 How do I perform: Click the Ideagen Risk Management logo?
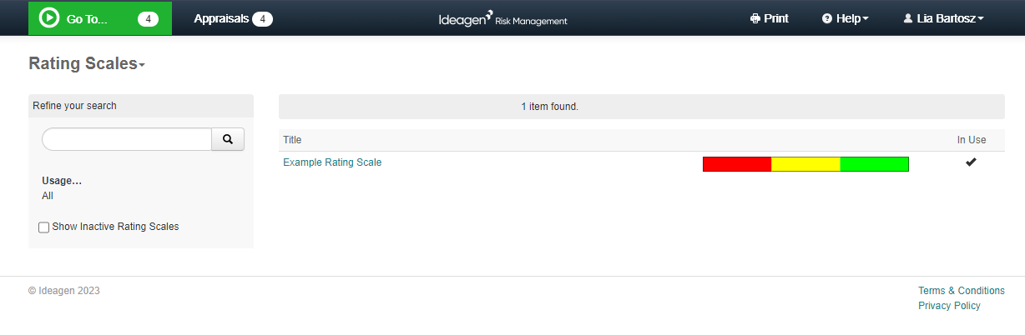[503, 18]
